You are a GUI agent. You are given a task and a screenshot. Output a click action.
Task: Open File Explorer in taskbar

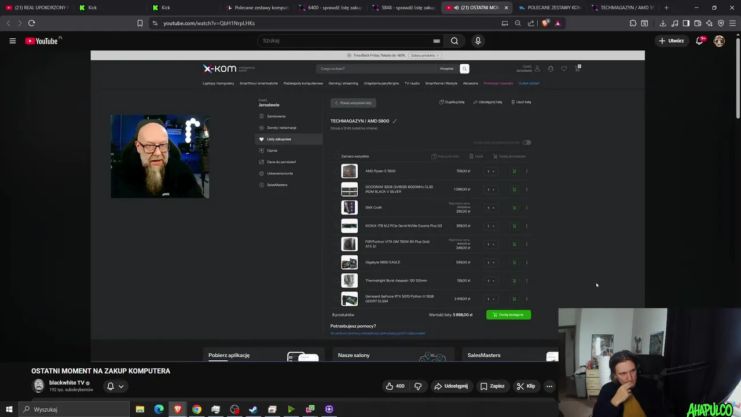pyautogui.click(x=140, y=409)
